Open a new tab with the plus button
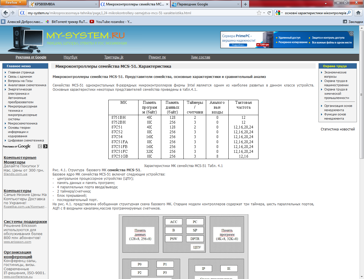Image resolution: width=364 pixels, height=279 pixels. coord(245,4)
